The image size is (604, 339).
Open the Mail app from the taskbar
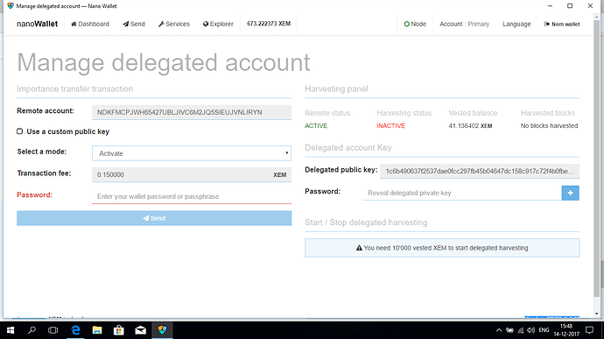(x=140, y=330)
